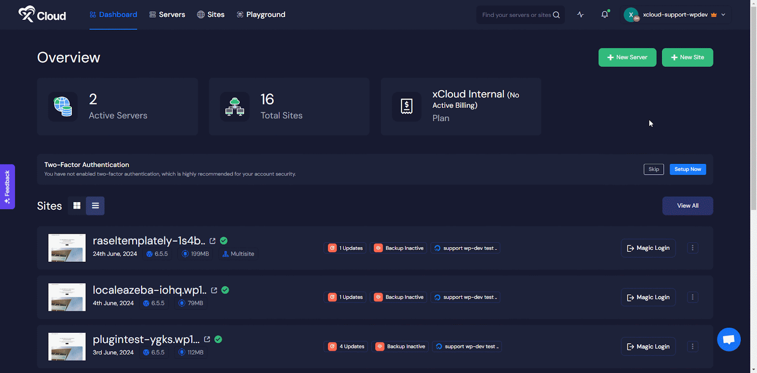Select the "16" total sites count
The height and width of the screenshot is (373, 757).
(267, 99)
